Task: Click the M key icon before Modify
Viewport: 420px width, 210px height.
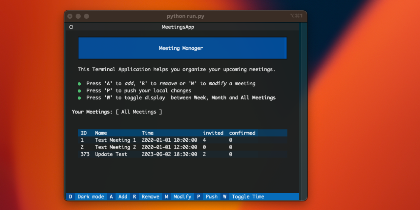Action: (166, 197)
